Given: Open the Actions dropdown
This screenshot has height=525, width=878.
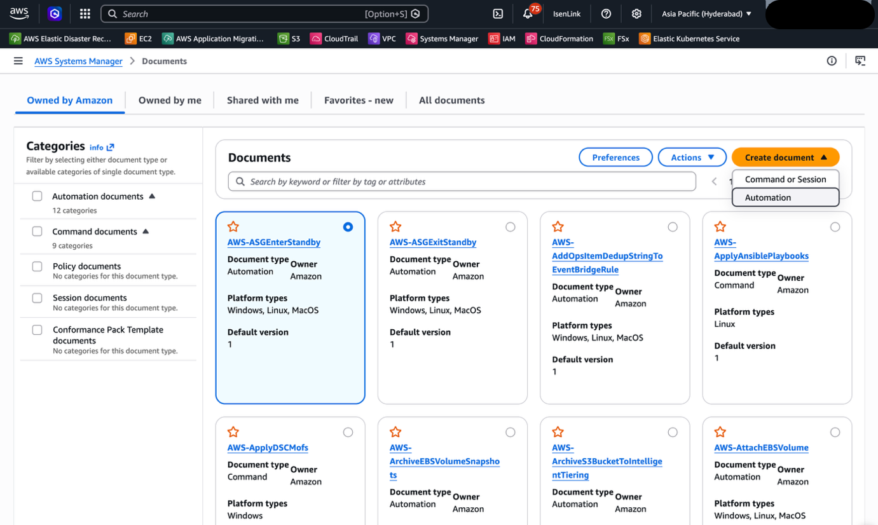Looking at the screenshot, I should click(x=692, y=158).
